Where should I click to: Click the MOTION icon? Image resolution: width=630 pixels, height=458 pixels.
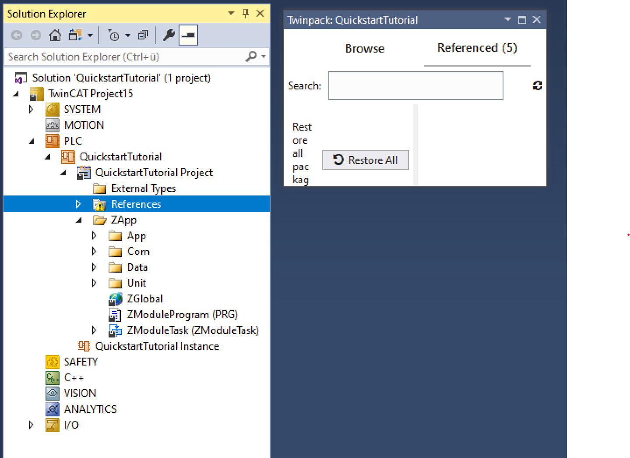(x=52, y=125)
